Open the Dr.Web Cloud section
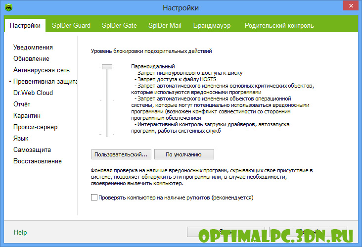This screenshot has height=247, width=362. pyautogui.click(x=33, y=93)
